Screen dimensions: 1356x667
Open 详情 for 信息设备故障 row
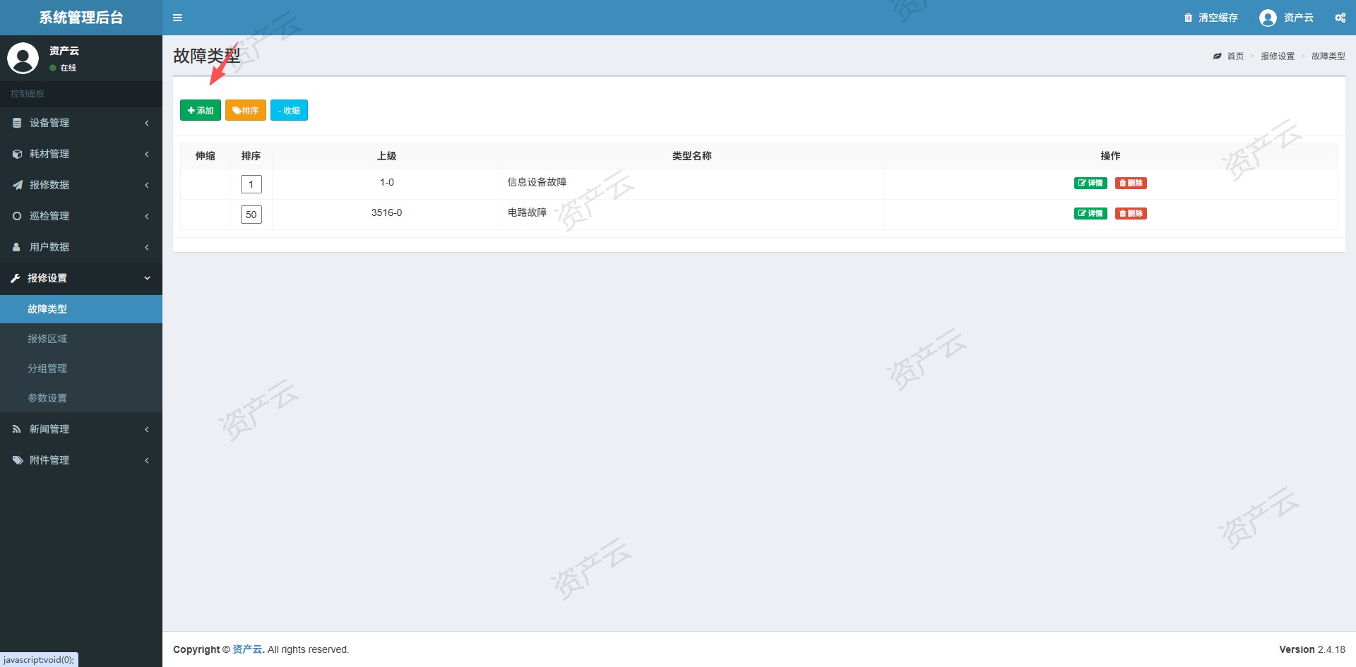(x=1090, y=183)
